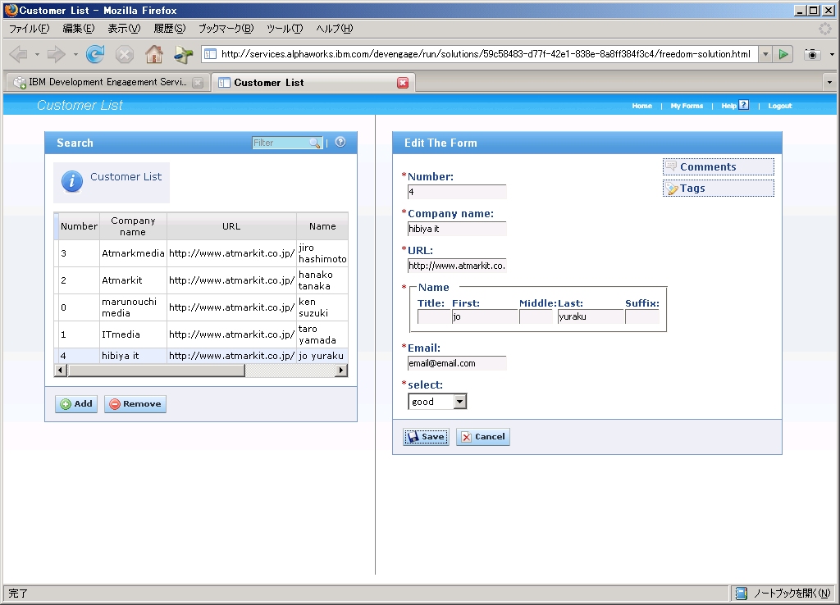Click the Email input field
Viewport: 840px width, 605px height.
(x=457, y=363)
